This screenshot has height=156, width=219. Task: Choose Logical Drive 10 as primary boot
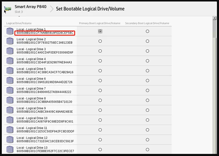[100, 120]
